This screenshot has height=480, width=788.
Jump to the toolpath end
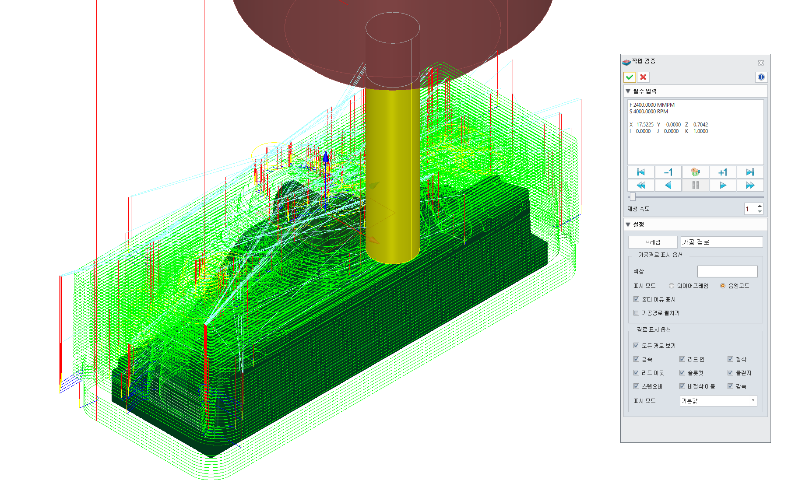pos(750,172)
